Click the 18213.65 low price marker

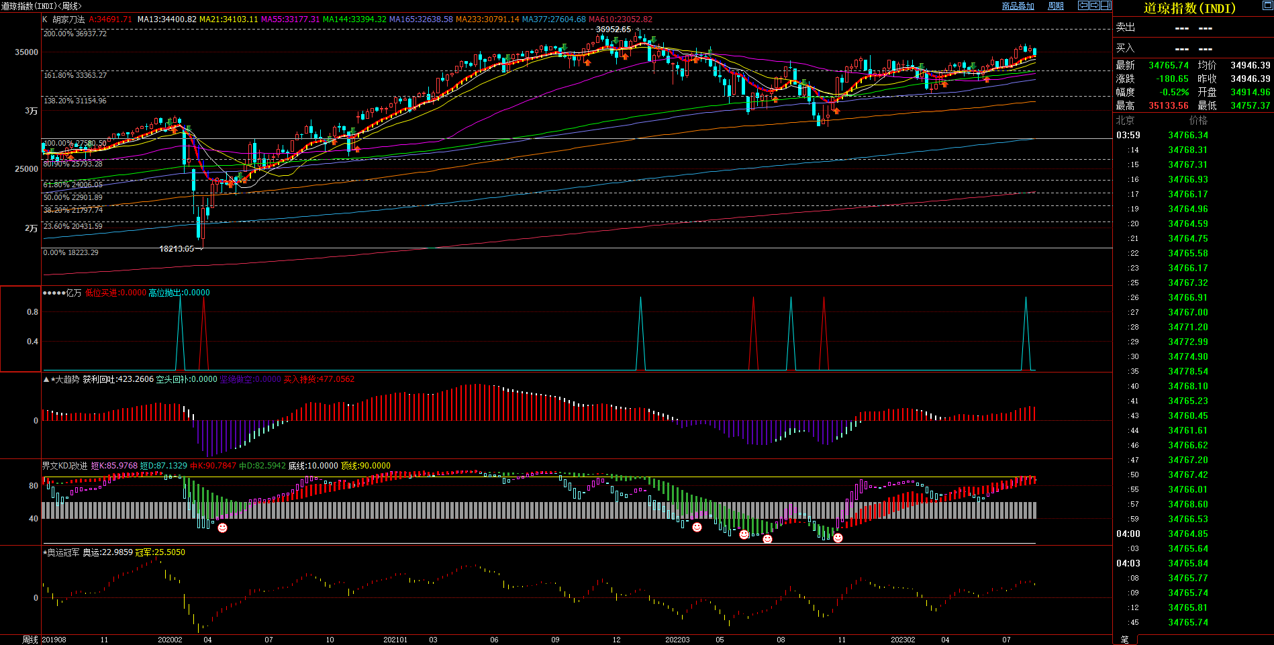point(176,249)
